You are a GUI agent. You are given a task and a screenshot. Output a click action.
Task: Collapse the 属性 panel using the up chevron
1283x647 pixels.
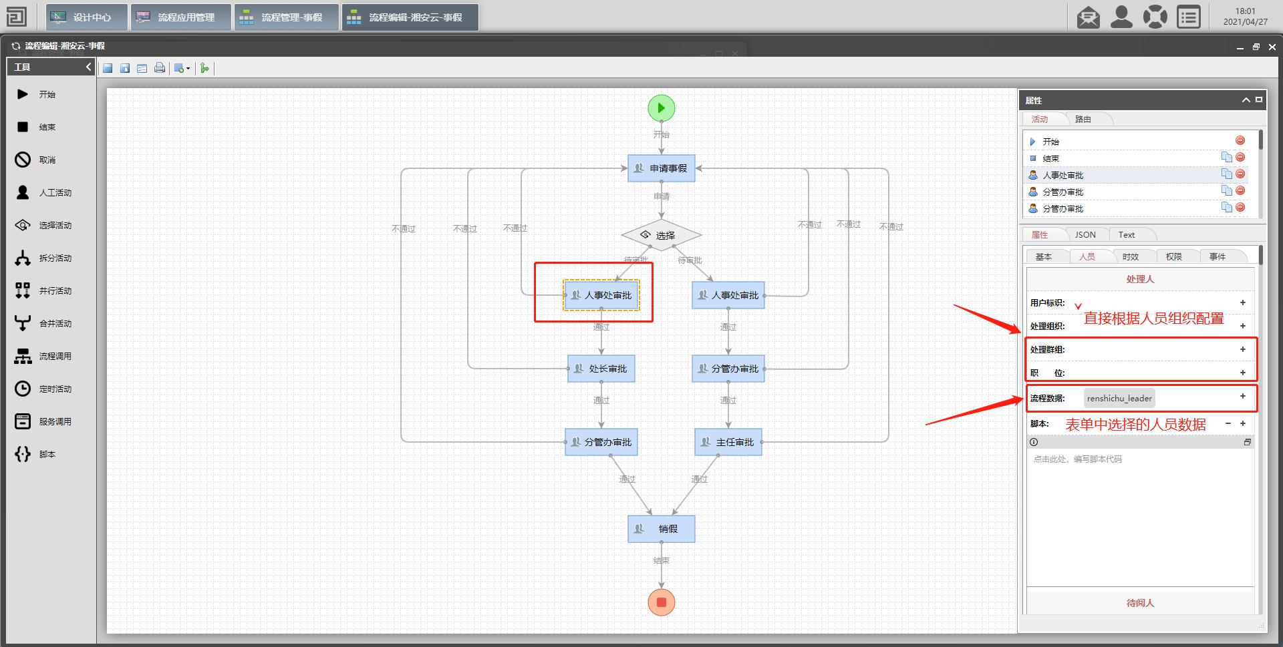1246,100
